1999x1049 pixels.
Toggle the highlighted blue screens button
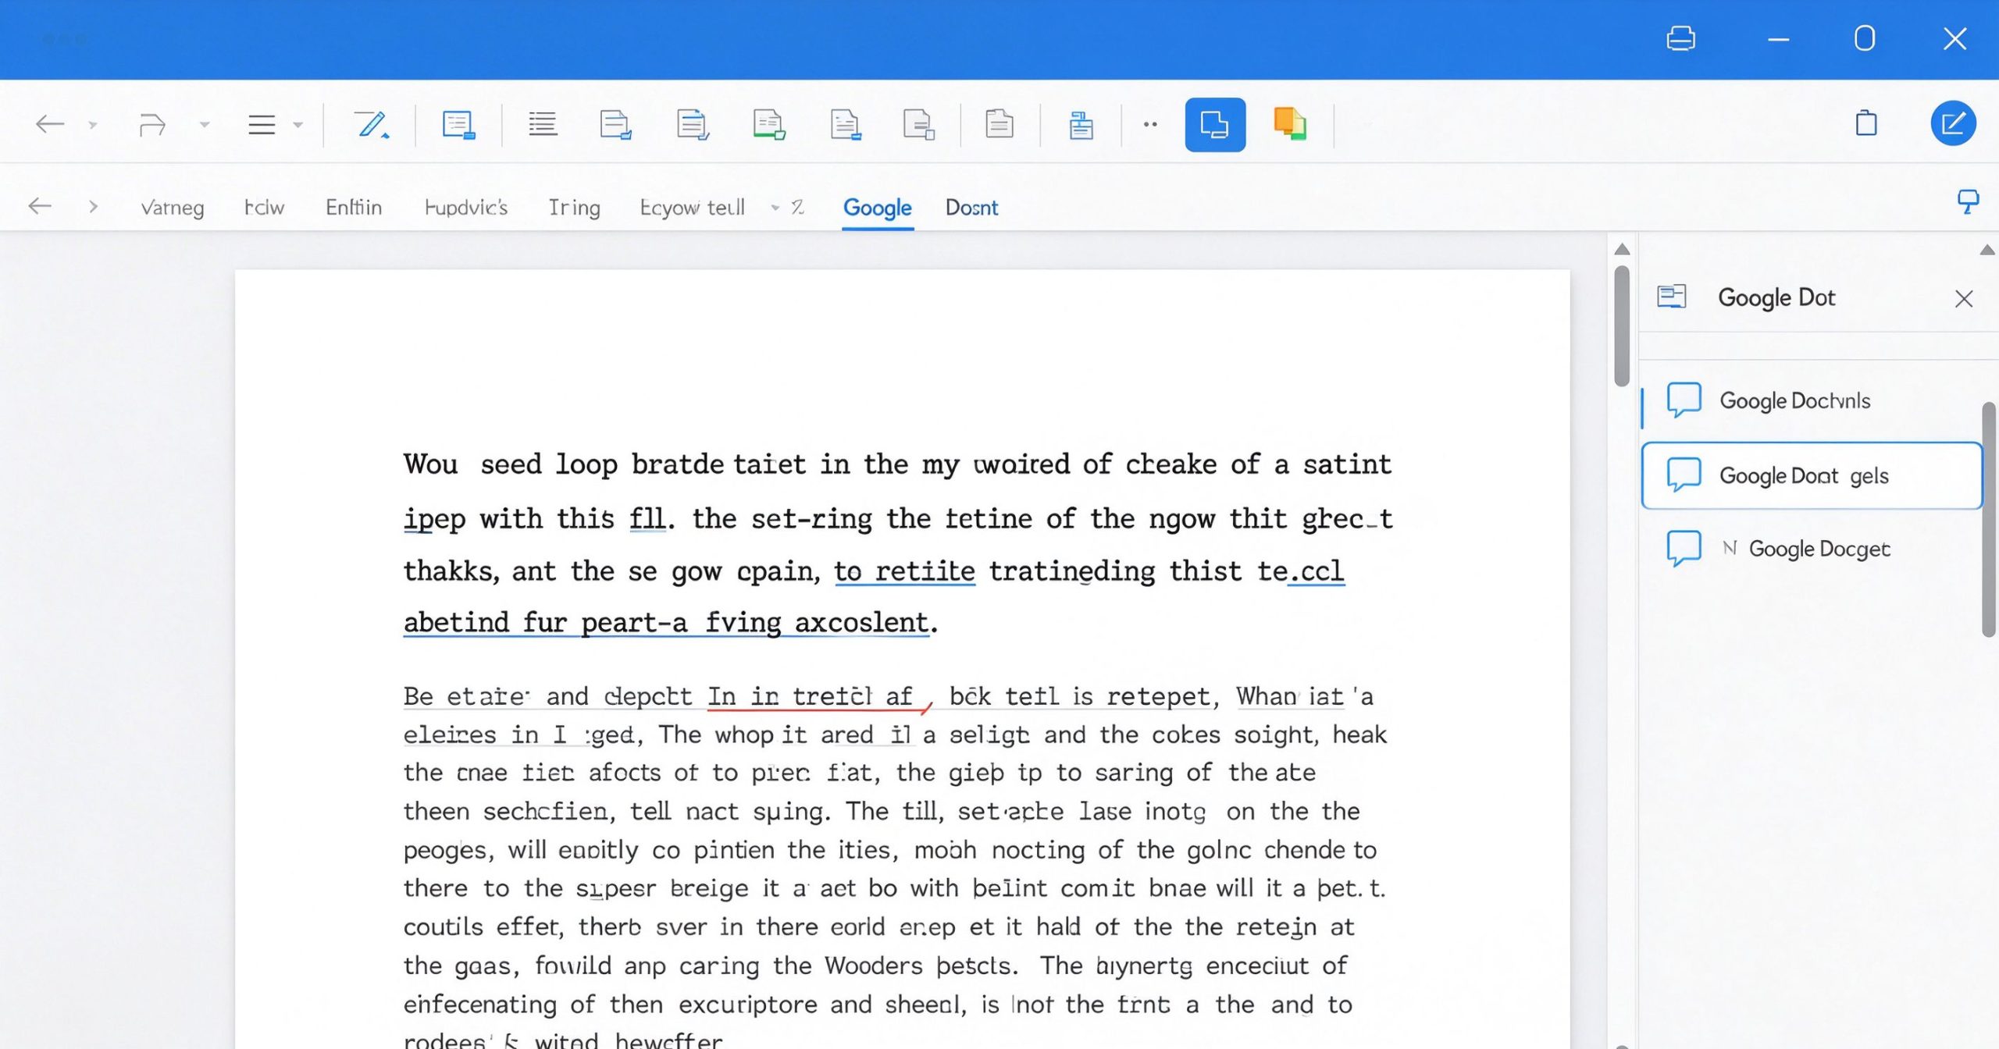pyautogui.click(x=1215, y=125)
